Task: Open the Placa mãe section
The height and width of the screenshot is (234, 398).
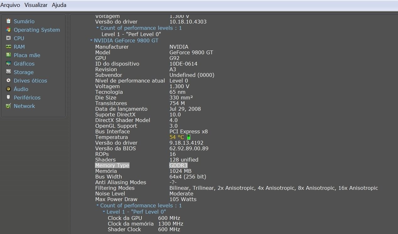Action: pos(27,55)
